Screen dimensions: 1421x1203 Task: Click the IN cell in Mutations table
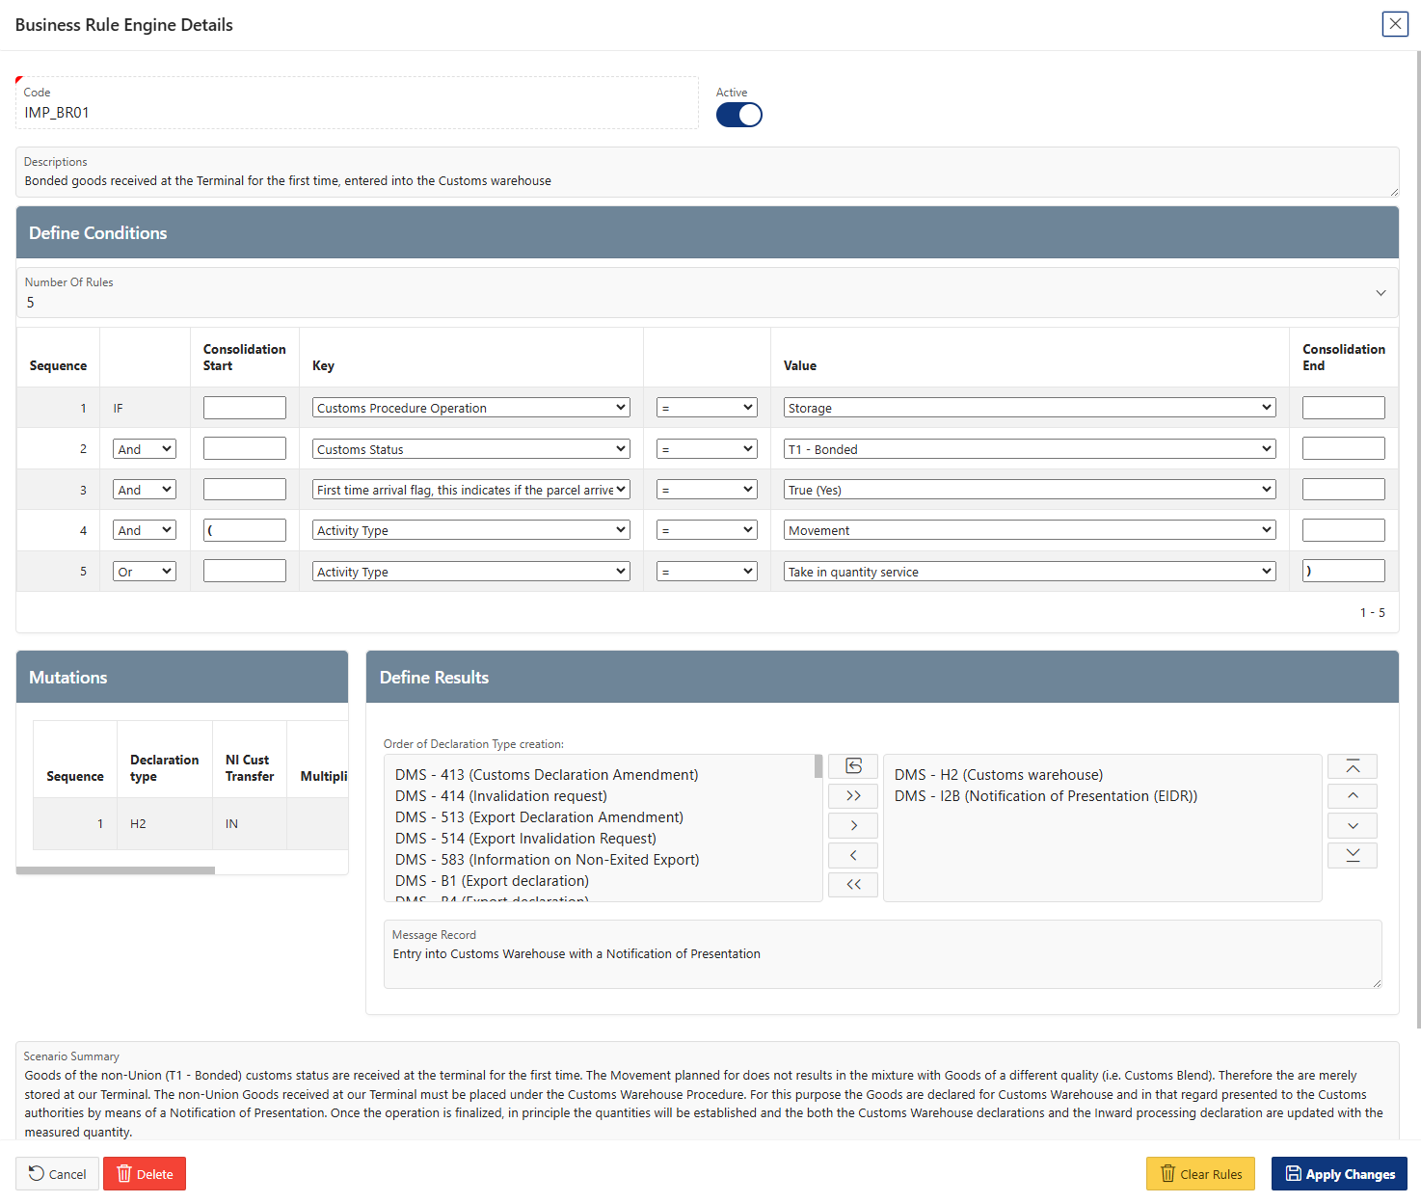point(250,824)
